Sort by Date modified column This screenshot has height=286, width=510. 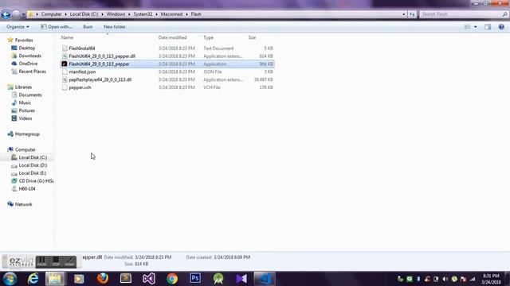[x=172, y=38]
